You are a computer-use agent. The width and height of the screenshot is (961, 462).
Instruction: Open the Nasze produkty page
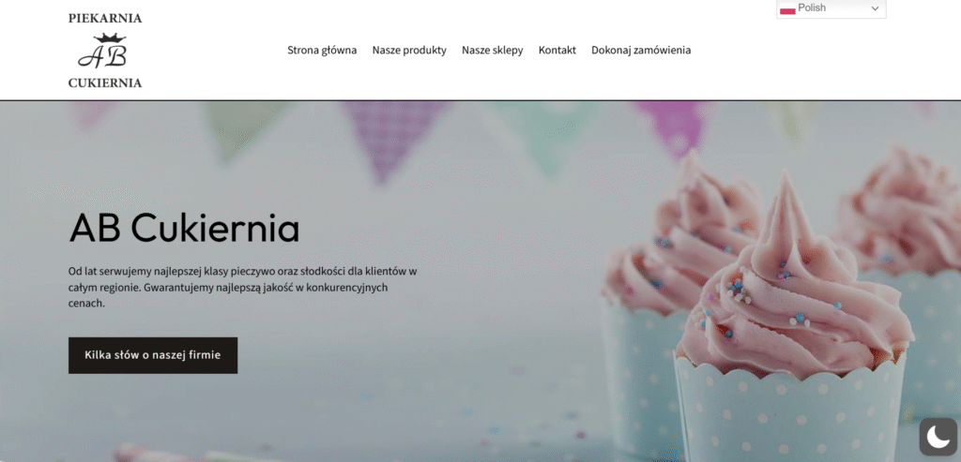(409, 51)
